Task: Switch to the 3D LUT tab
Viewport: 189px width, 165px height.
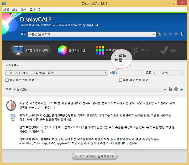Action: (x=140, y=50)
